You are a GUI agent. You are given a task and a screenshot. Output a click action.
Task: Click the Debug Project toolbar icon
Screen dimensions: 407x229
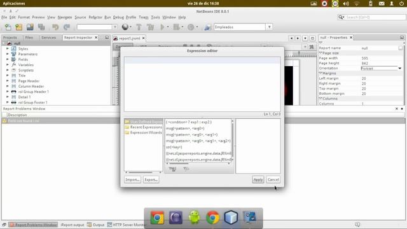point(177,27)
